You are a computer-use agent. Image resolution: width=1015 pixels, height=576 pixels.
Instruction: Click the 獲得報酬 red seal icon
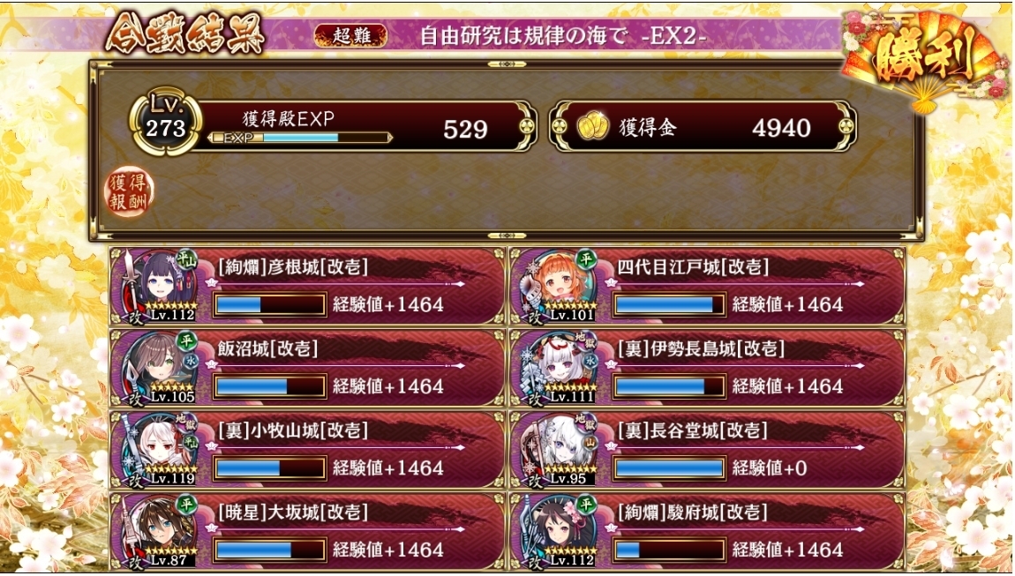point(129,191)
